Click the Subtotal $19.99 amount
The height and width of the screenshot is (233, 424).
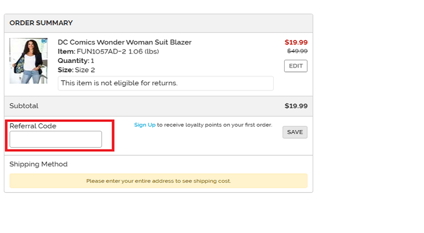click(x=296, y=106)
